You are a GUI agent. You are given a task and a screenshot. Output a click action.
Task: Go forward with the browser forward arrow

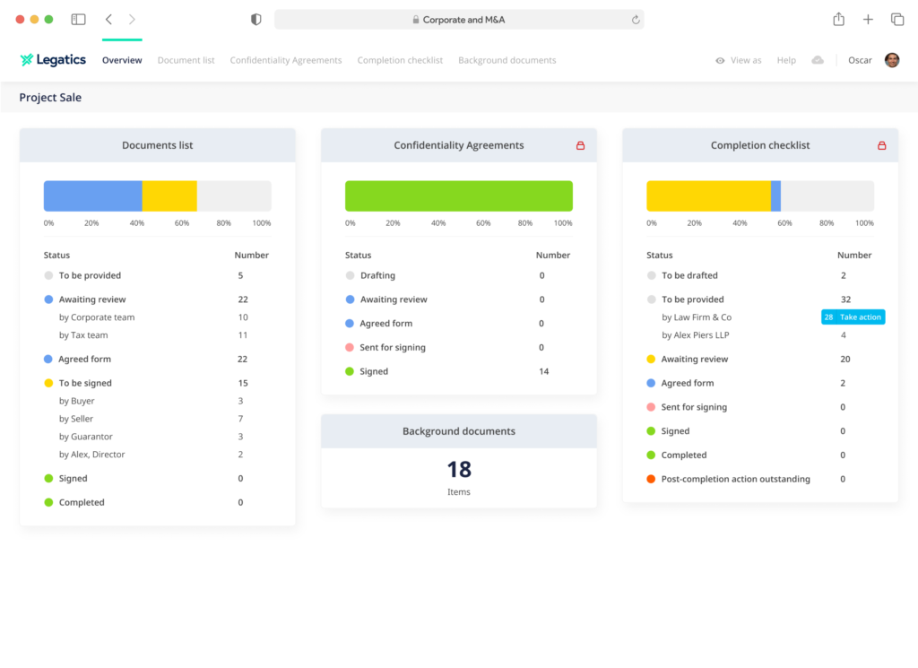133,20
